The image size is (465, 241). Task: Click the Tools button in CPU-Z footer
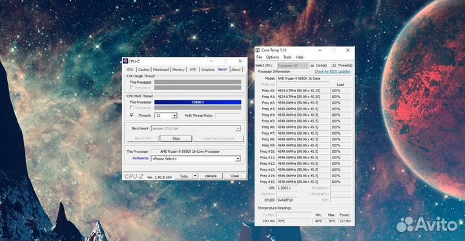click(x=183, y=176)
